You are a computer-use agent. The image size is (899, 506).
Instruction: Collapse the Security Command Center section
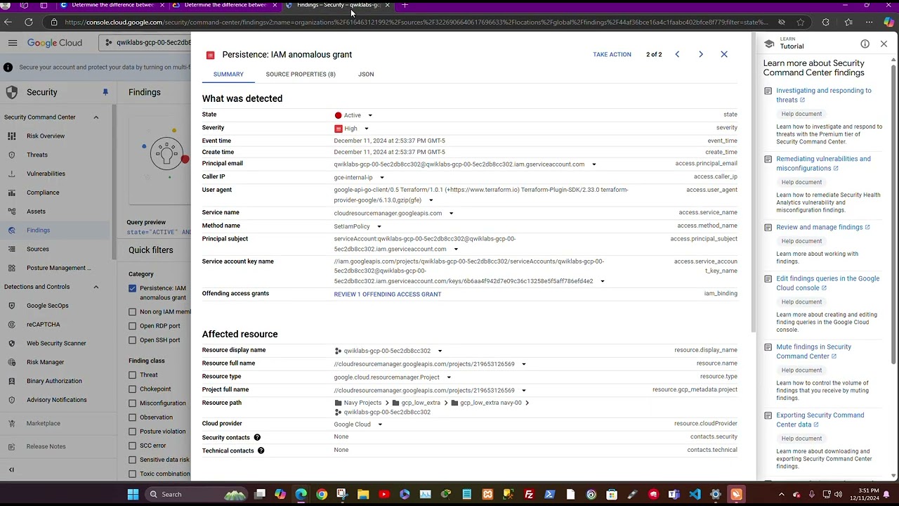(x=96, y=117)
